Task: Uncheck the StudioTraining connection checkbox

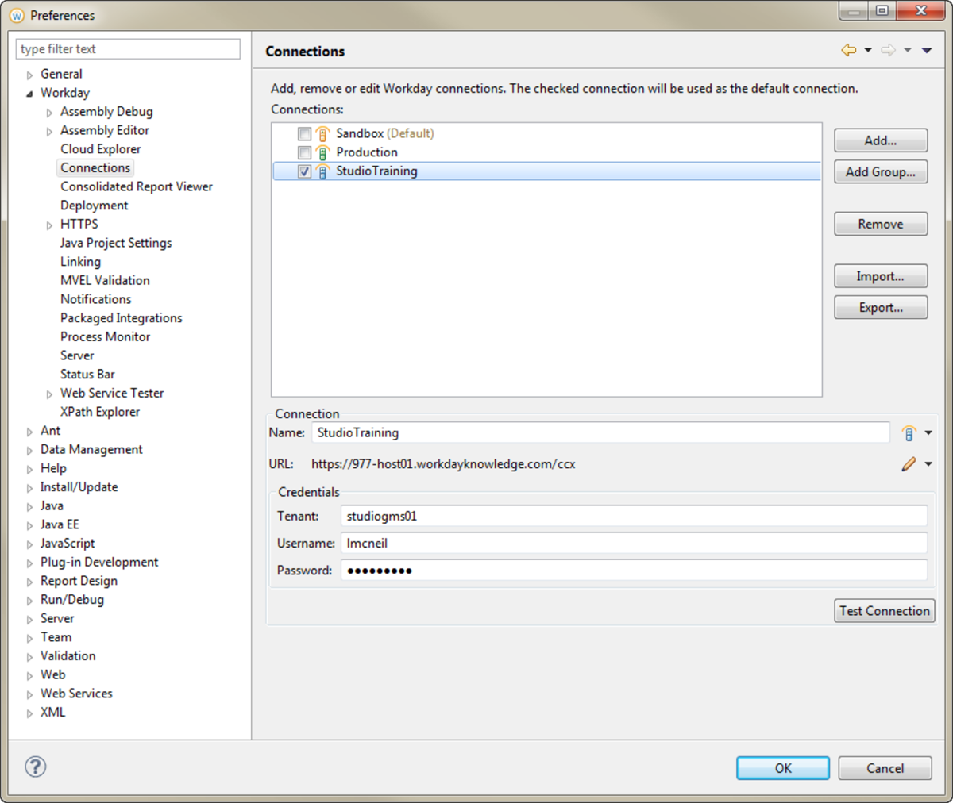Action: pos(304,171)
